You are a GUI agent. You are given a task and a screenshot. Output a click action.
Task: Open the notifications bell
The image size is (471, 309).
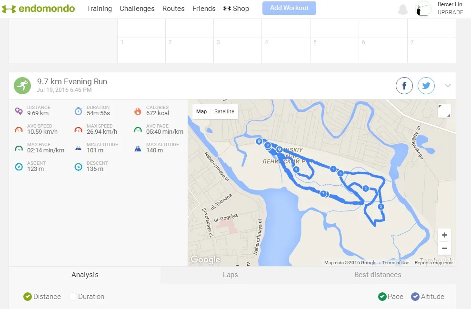[x=403, y=9]
